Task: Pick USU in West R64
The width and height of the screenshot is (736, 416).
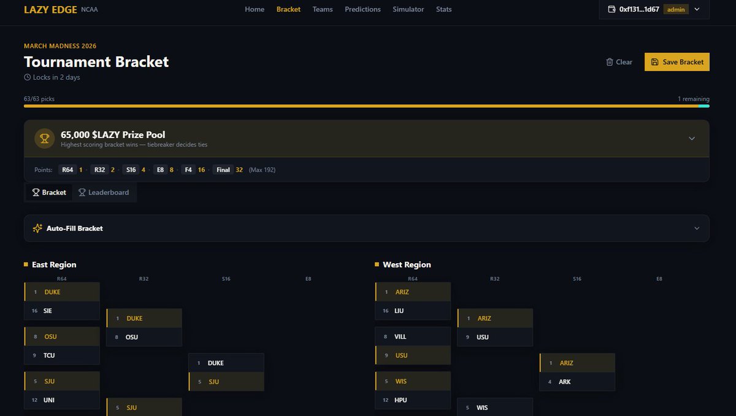Action: pos(413,355)
